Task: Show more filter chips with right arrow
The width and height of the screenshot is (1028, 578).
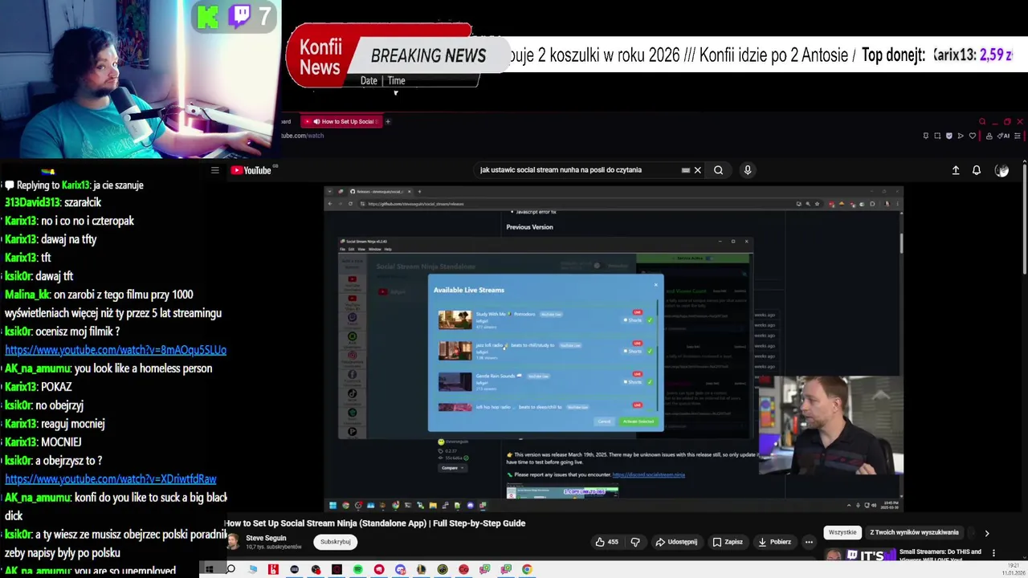Action: (x=986, y=532)
